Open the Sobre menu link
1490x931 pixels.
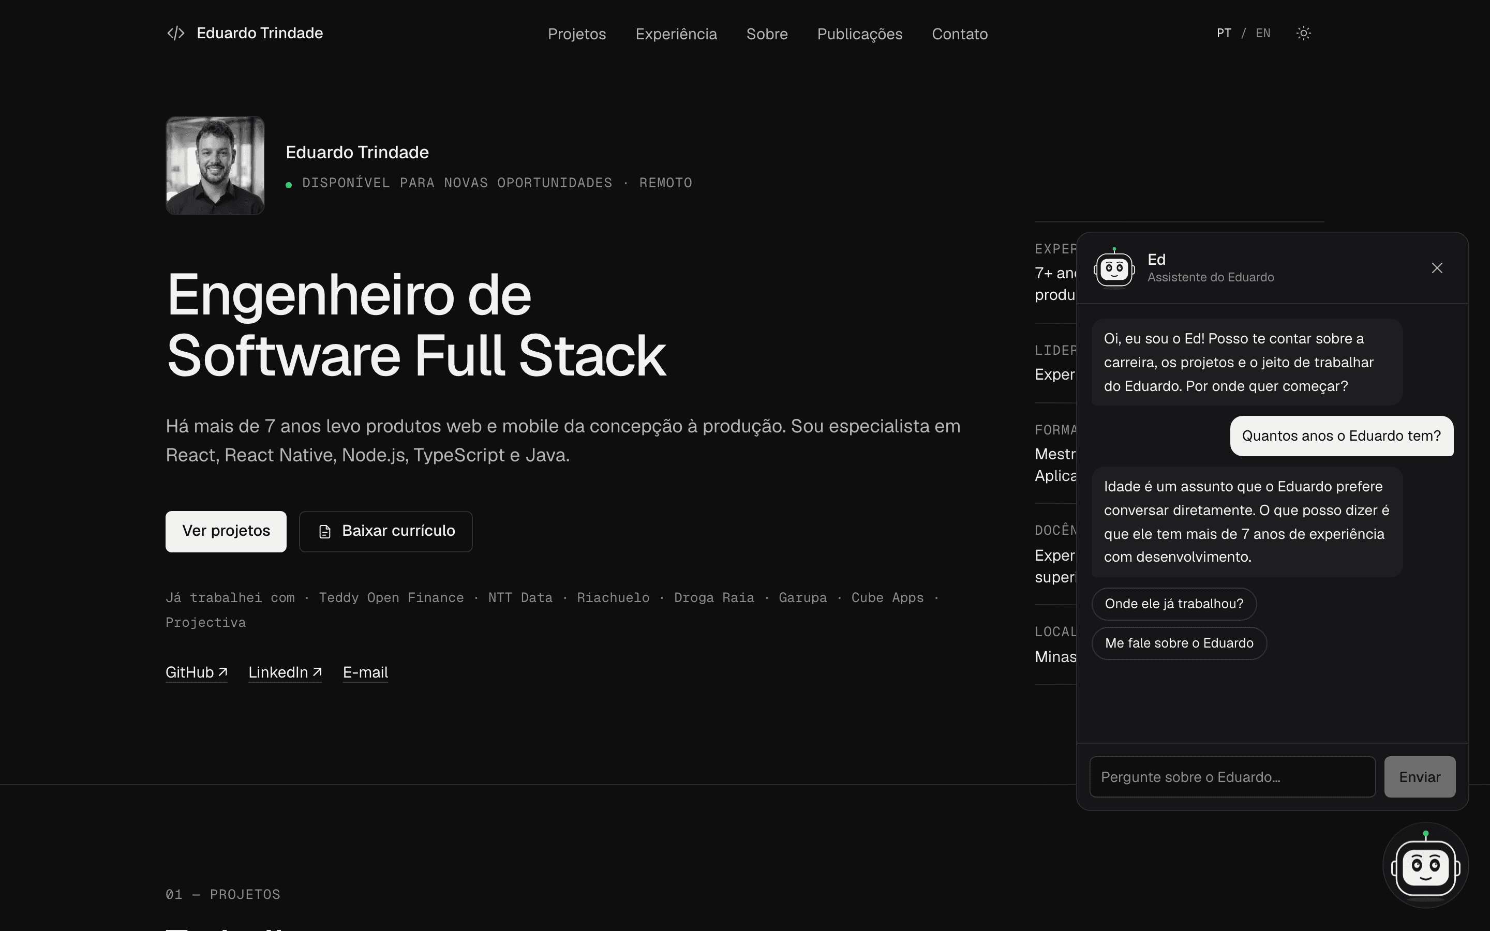(767, 34)
